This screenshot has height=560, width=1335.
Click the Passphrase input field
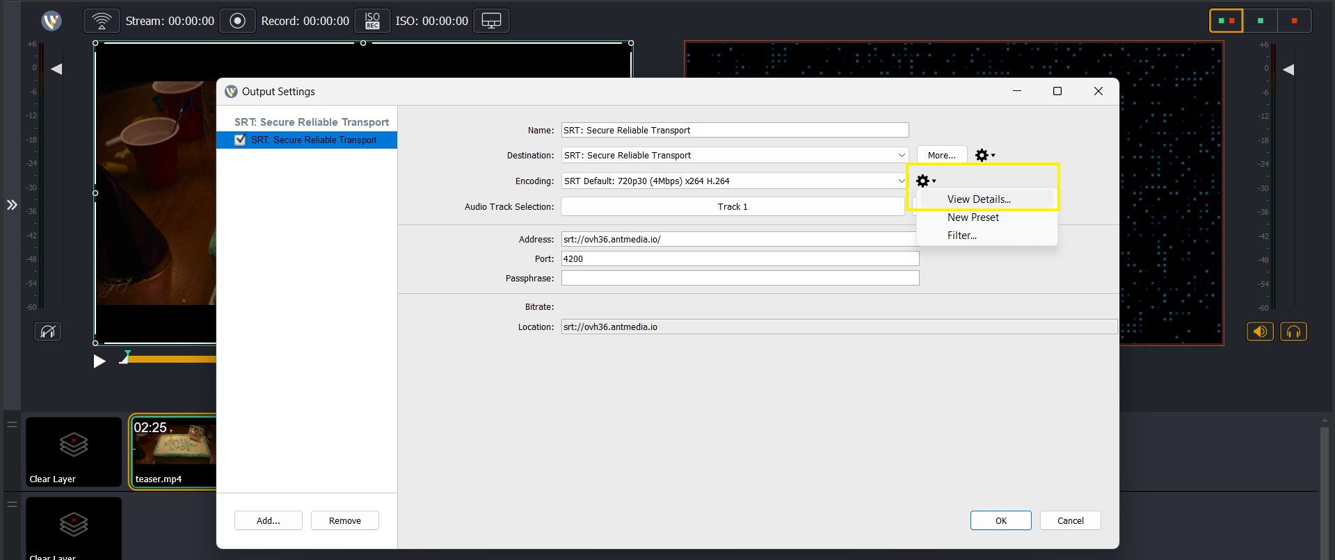click(740, 278)
